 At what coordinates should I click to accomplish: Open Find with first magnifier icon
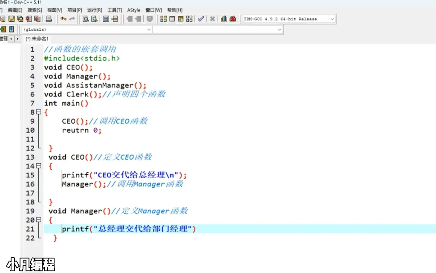(86, 19)
